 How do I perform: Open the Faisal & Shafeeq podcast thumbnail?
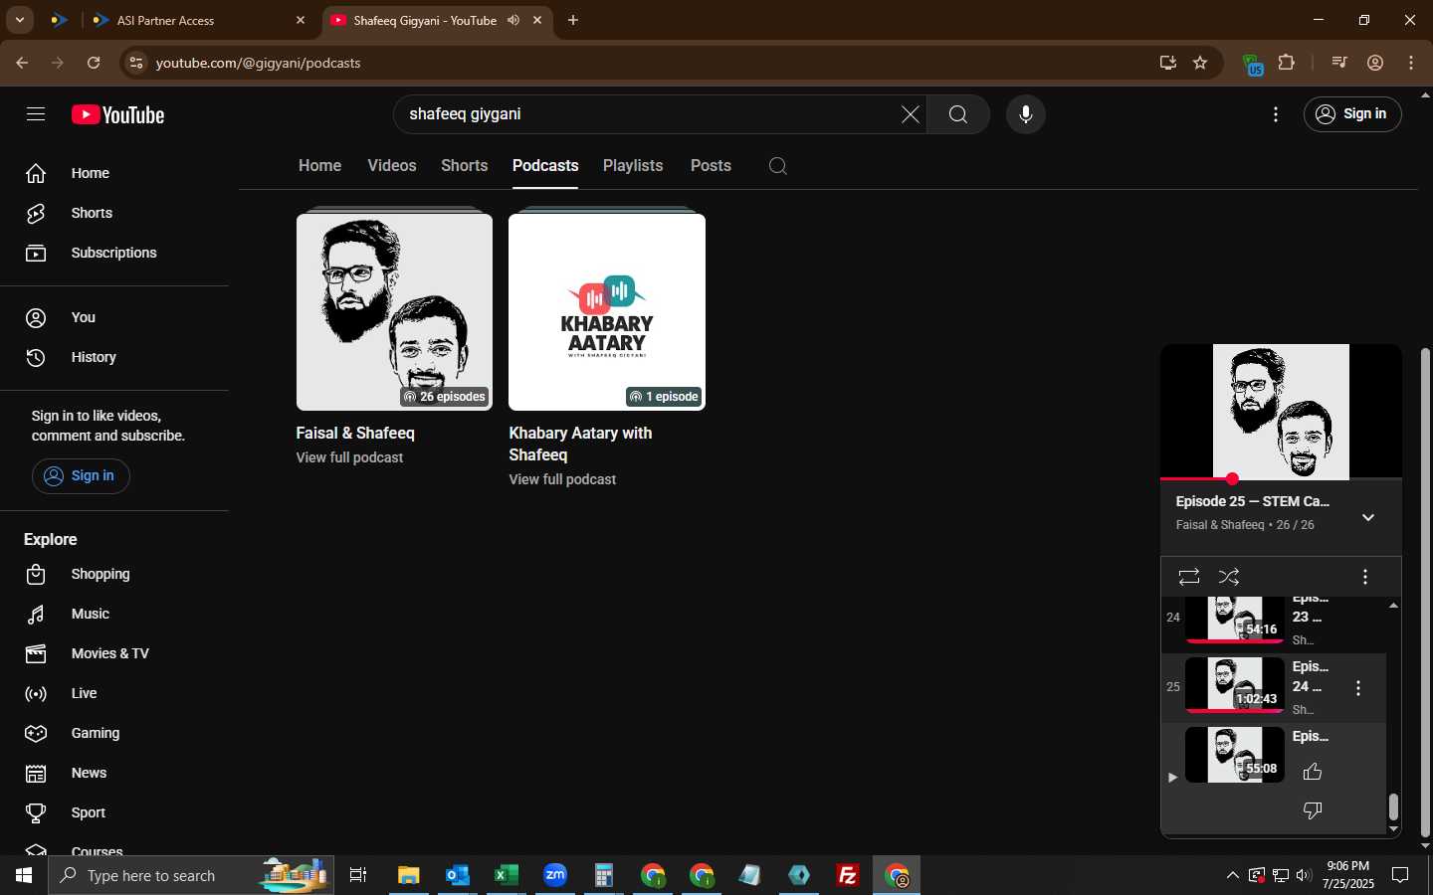[x=394, y=311]
